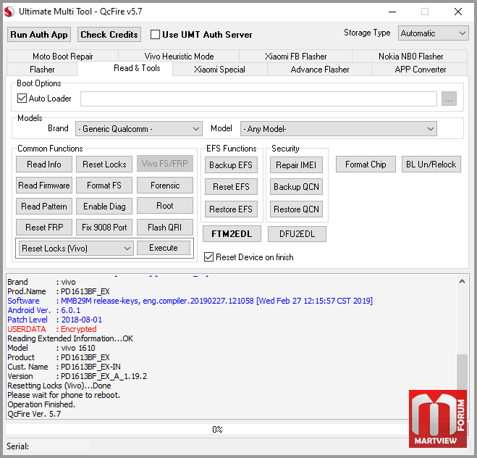
Task: Click the "Android Ver. : 6.0.1" log line
Action: [x=44, y=310]
